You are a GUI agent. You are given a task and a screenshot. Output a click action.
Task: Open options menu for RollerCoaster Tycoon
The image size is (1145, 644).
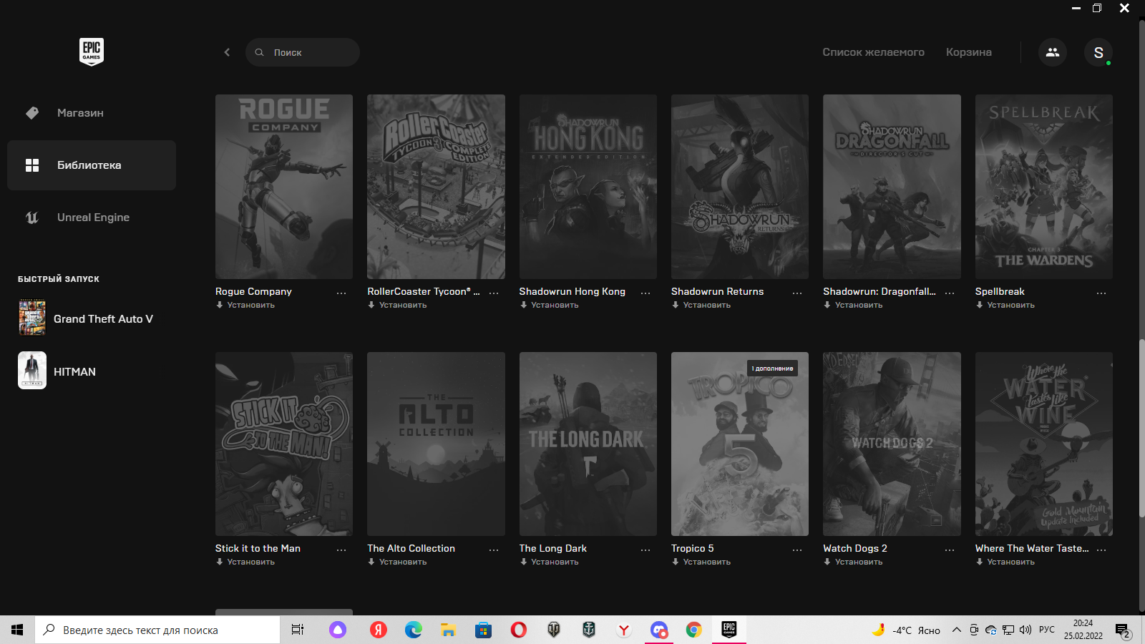[494, 293]
